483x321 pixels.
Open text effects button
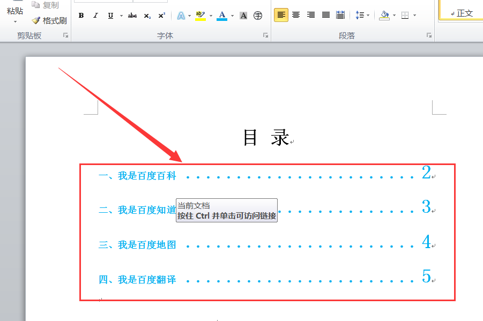pos(181,16)
